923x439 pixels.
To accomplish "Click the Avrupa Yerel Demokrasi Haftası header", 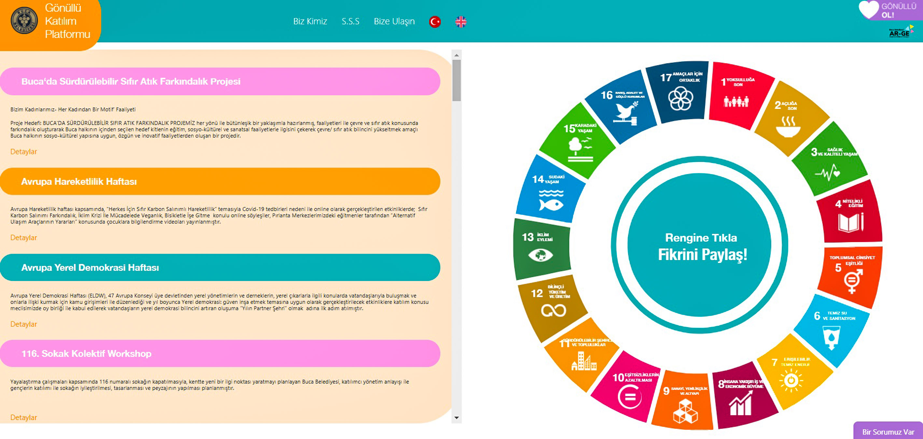I will (x=220, y=268).
